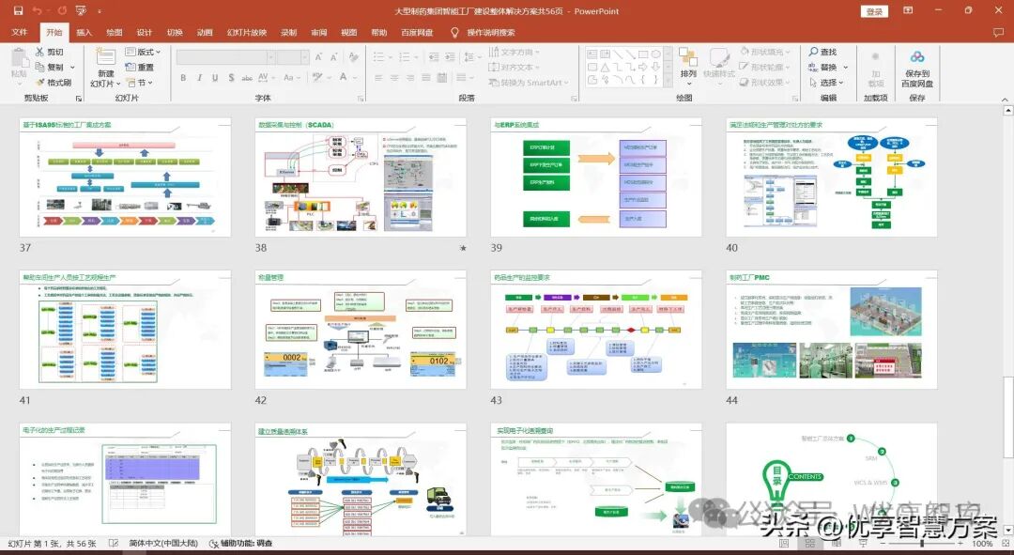Click 剪切 (Cut) button
The height and width of the screenshot is (555, 1014).
(x=50, y=52)
